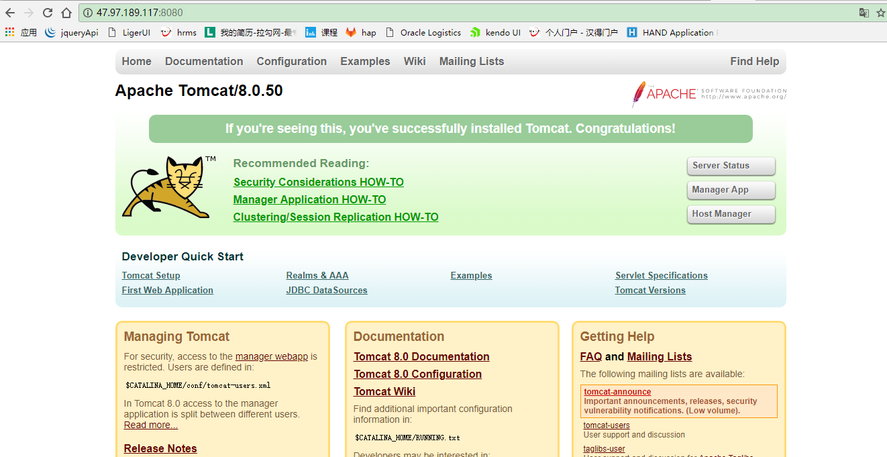Image resolution: width=887 pixels, height=457 pixels.
Task: Click the Server Status button
Action: 731,166
